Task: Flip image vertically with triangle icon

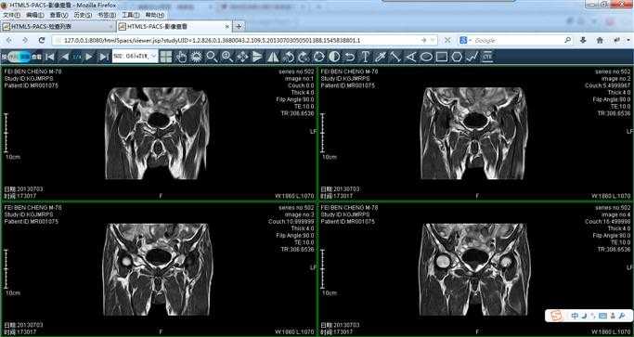Action: point(257,57)
